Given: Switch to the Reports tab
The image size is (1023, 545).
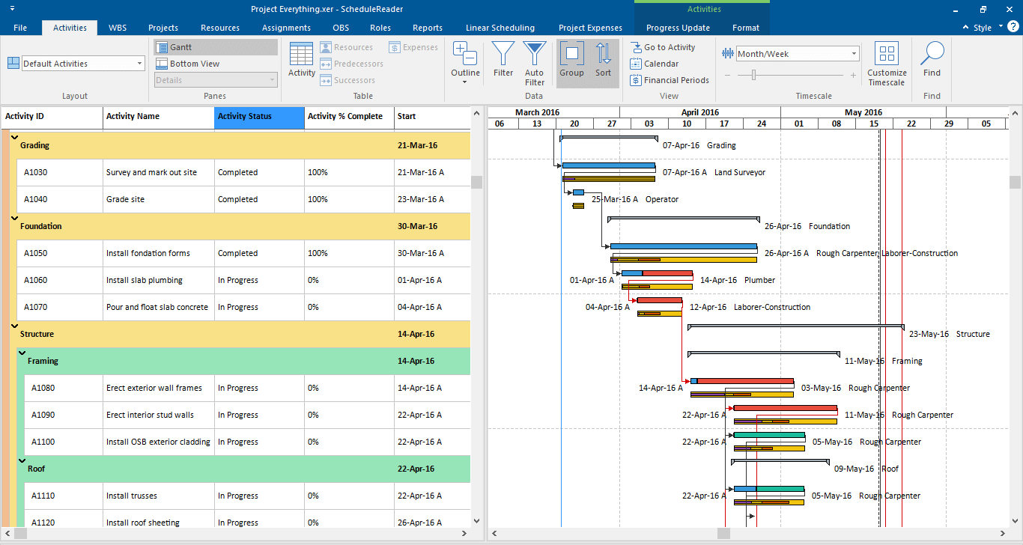Looking at the screenshot, I should (x=427, y=27).
